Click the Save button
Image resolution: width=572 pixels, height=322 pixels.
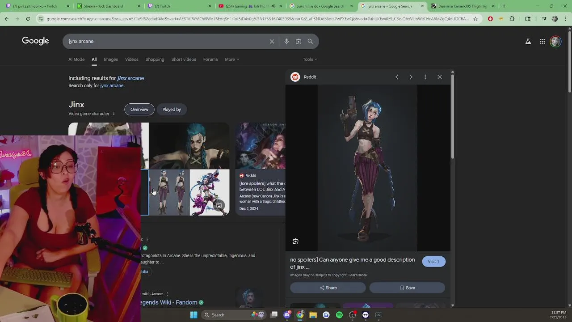tap(407, 288)
